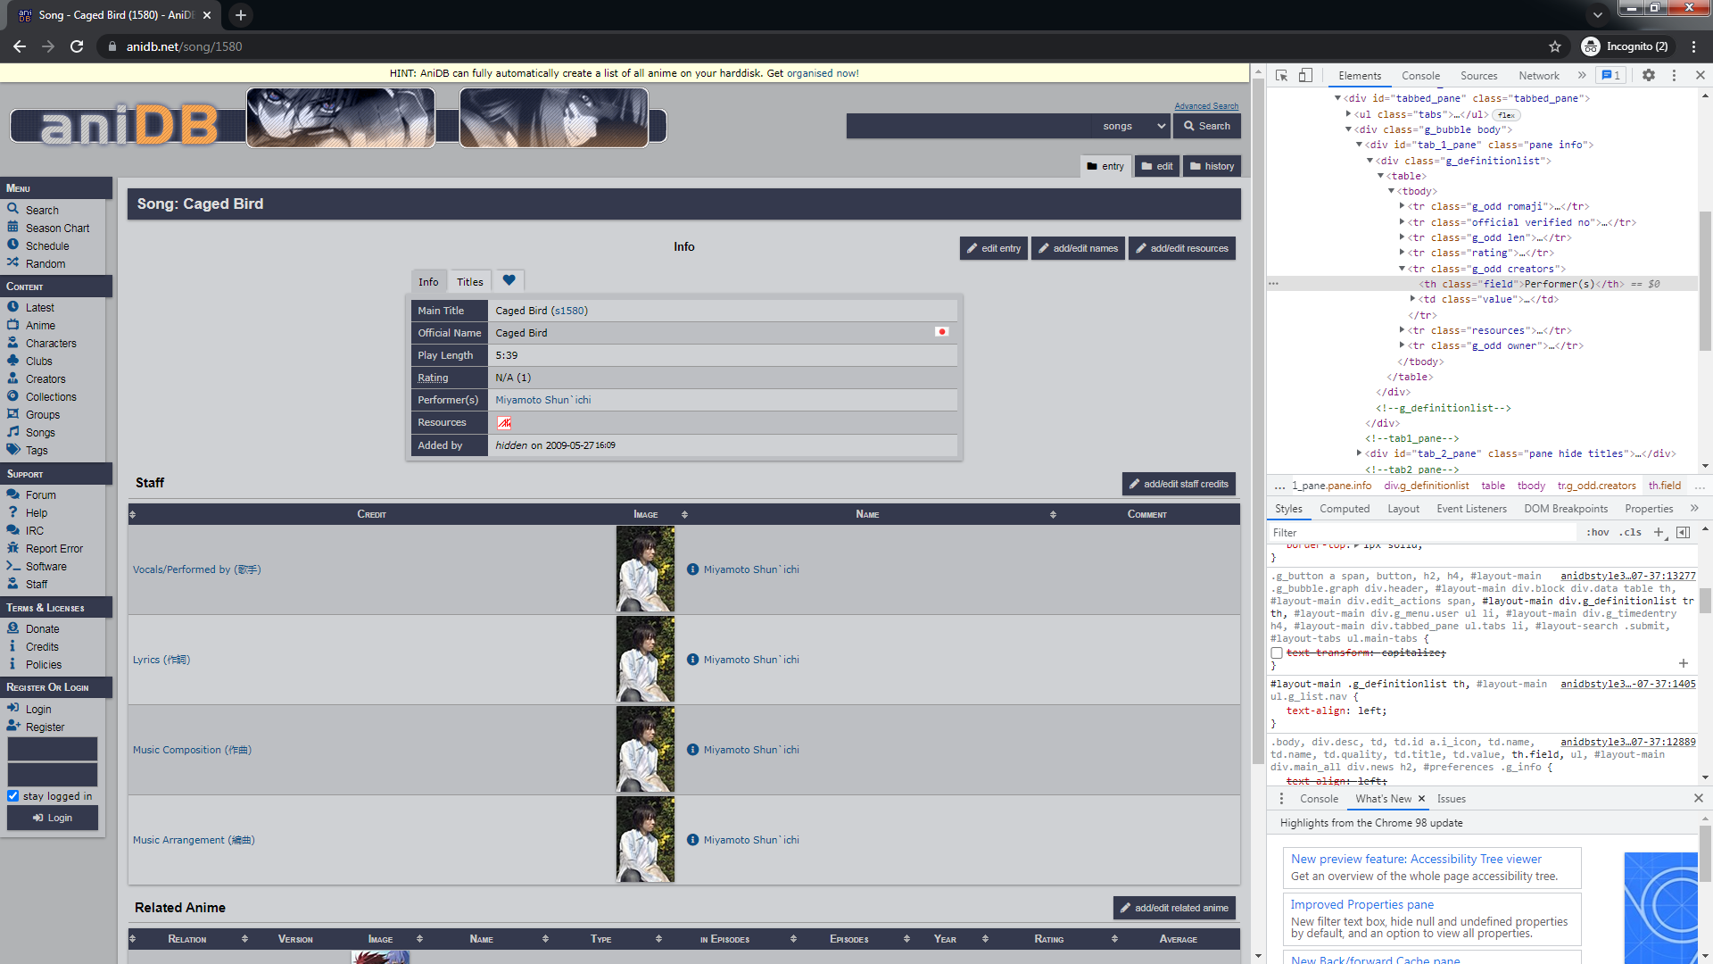
Task: Expand the tr resources node
Action: coord(1403,330)
